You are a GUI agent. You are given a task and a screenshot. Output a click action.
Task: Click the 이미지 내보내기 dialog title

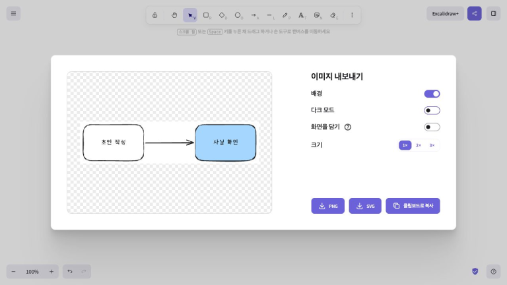(337, 77)
